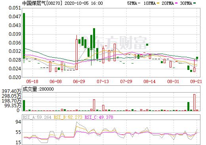Click the 08-14 date label
Viewport: 206px width, 145px height.
click(149, 81)
